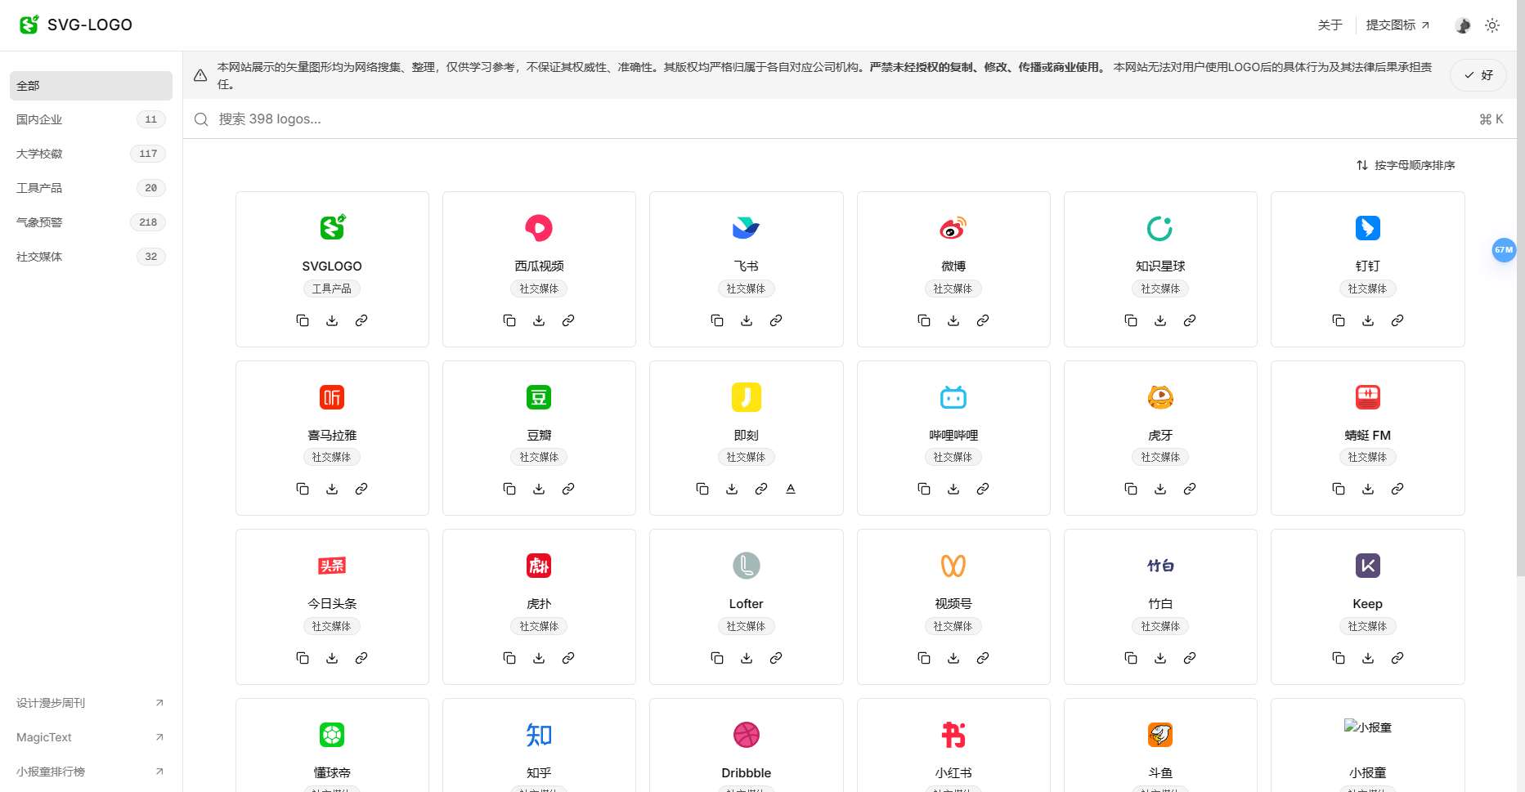The image size is (1525, 792).
Task: Click the 小报童 card title
Action: pyautogui.click(x=1368, y=773)
